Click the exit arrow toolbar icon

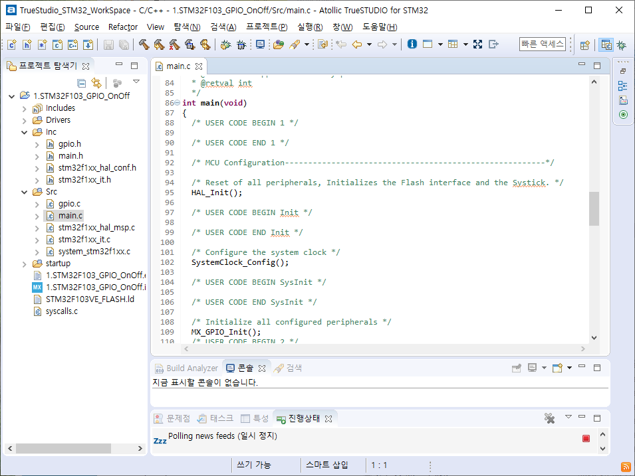click(493, 44)
